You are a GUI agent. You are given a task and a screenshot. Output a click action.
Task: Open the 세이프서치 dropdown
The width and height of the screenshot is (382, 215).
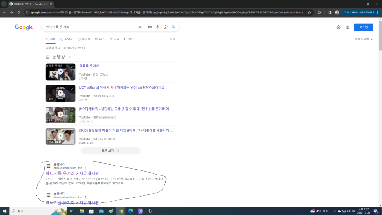pos(364,39)
